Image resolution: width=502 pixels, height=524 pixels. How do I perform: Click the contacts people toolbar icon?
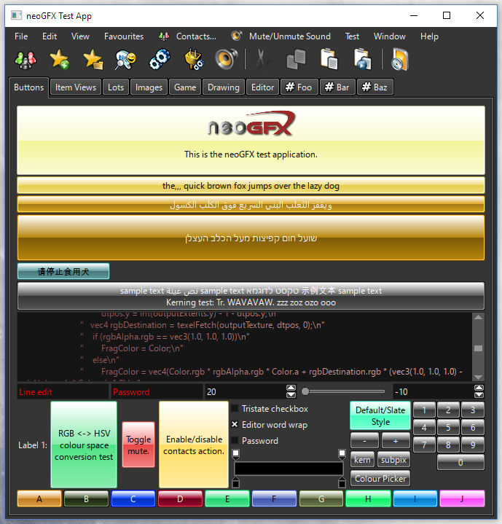coord(26,60)
